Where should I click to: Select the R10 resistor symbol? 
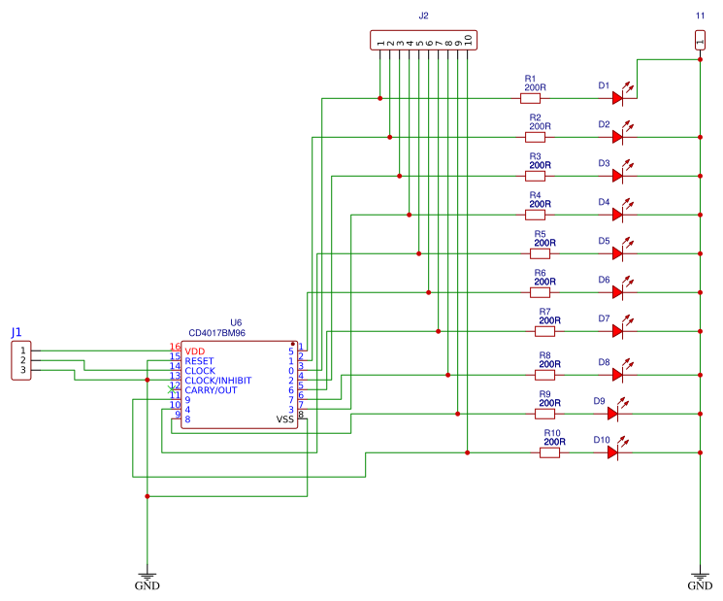549,452
